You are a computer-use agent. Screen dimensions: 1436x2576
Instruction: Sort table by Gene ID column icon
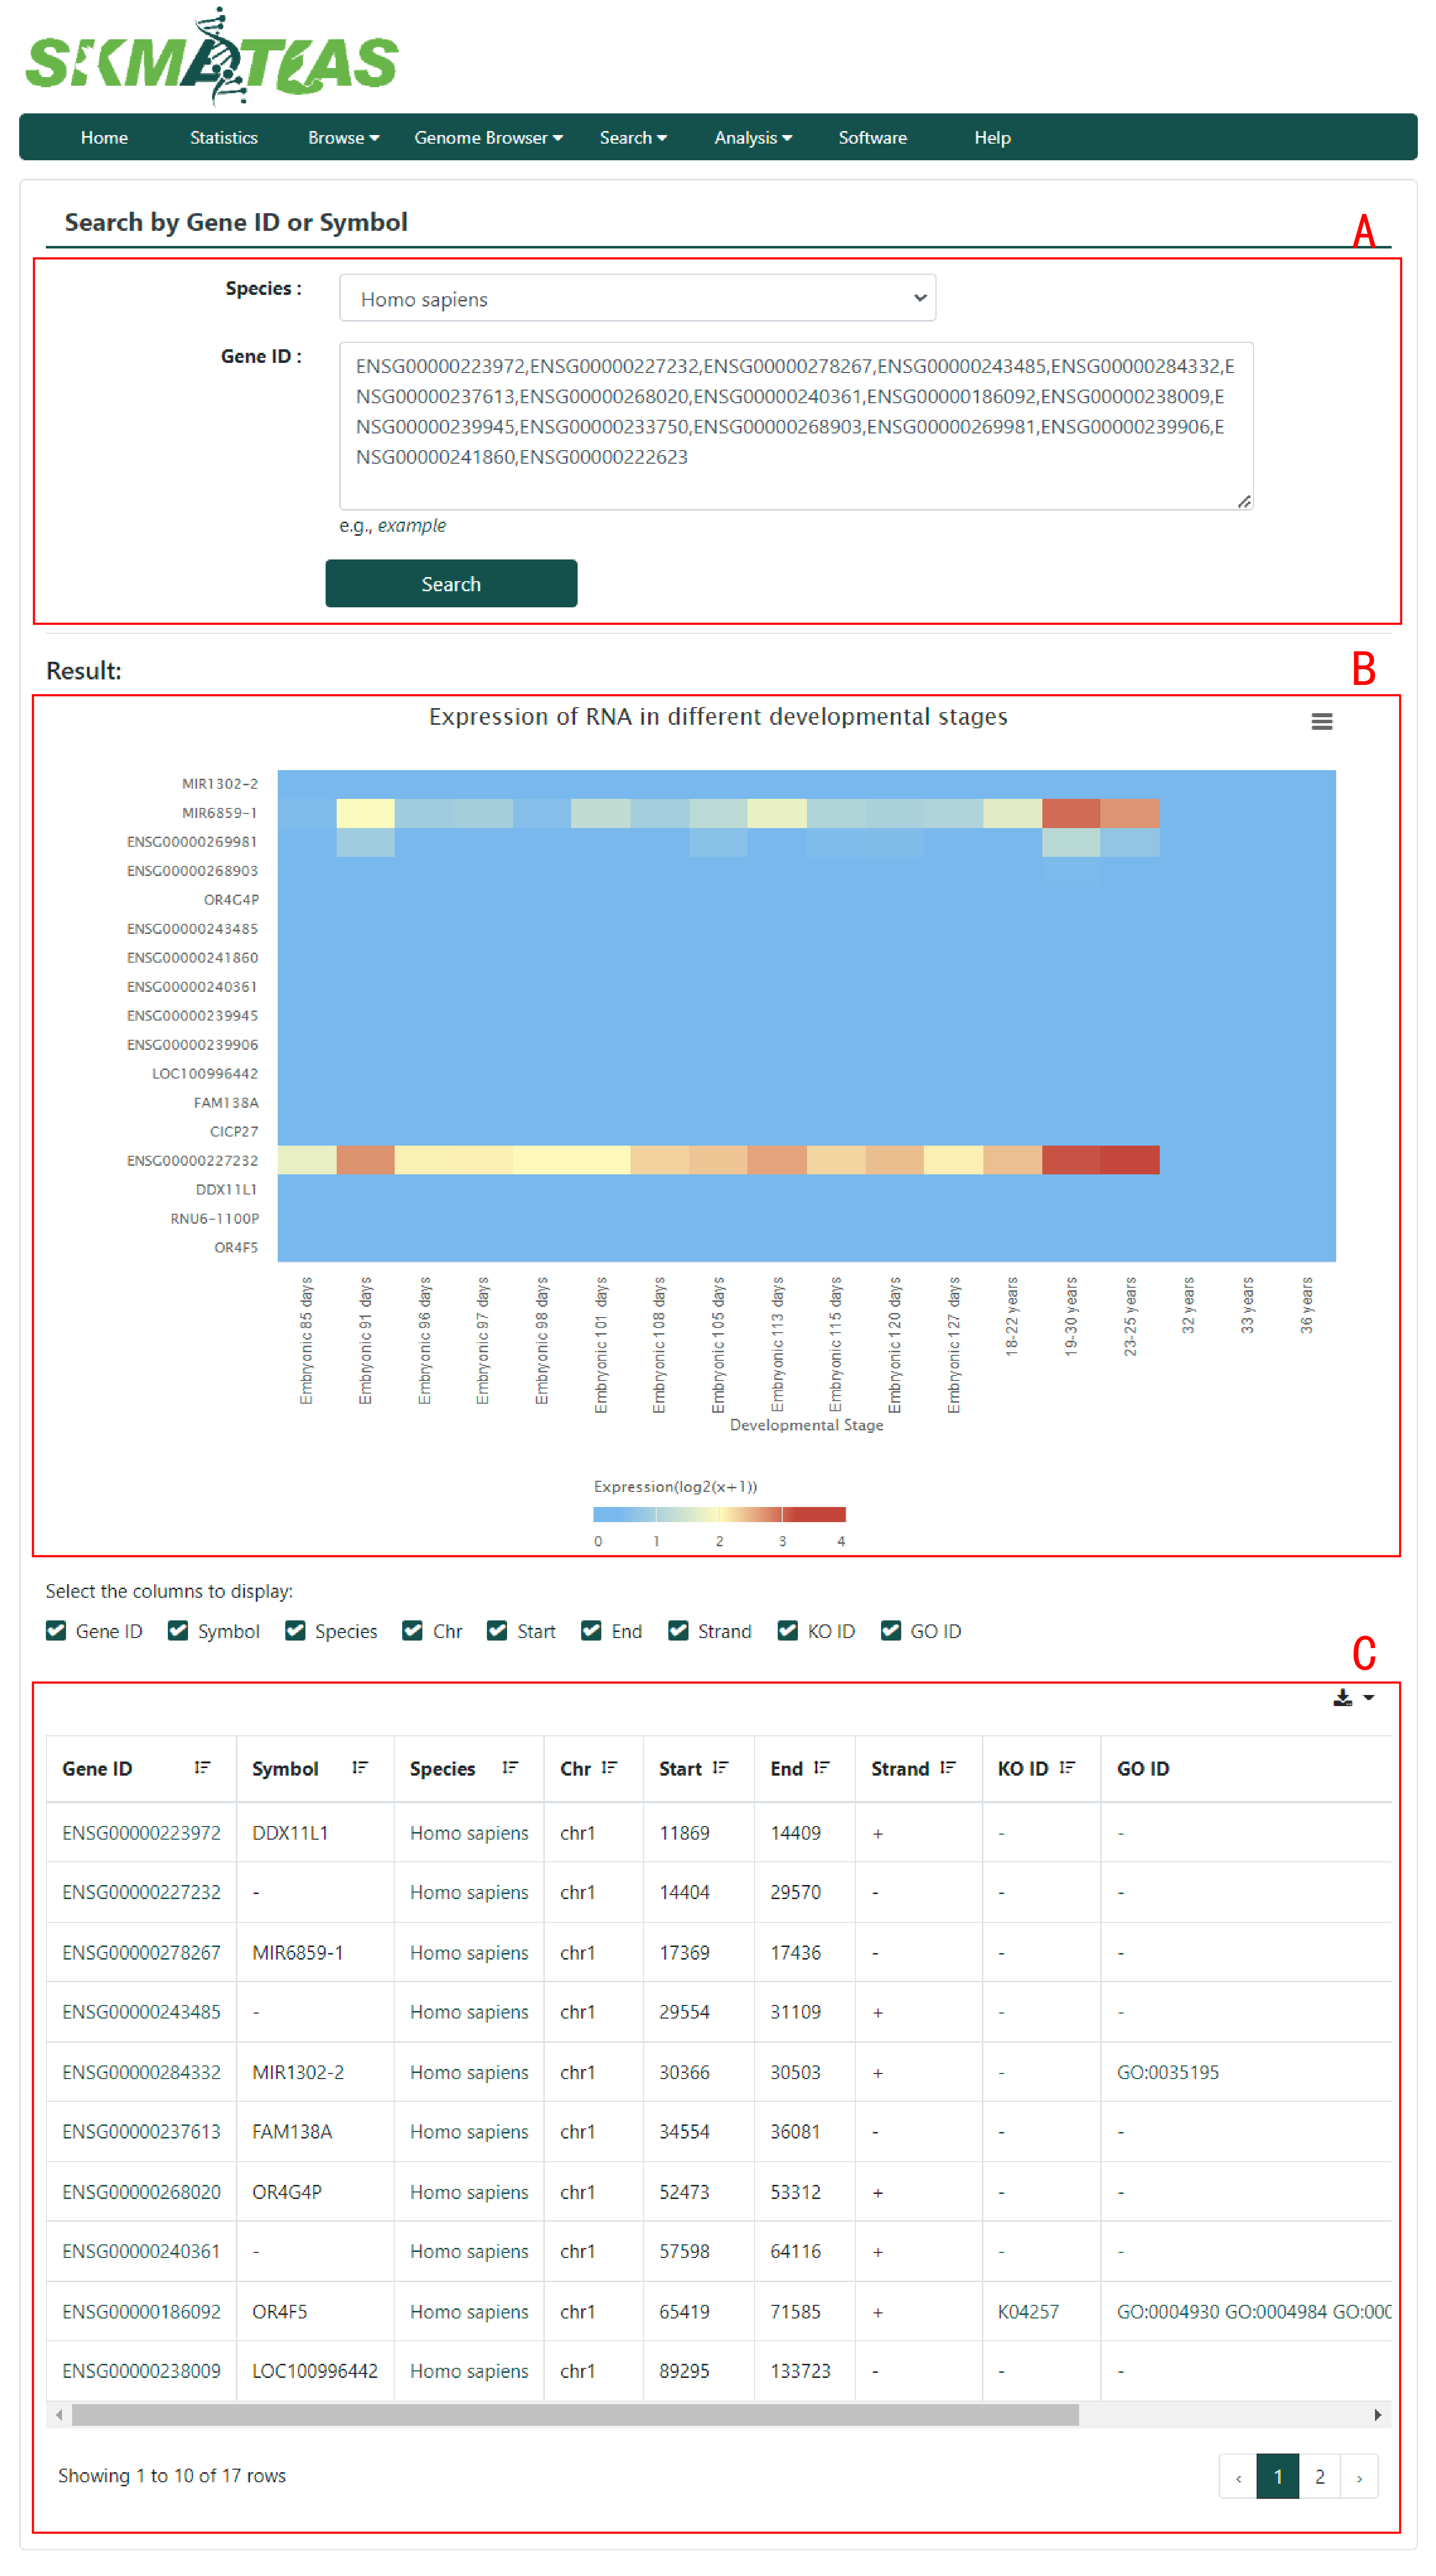[x=202, y=1767]
